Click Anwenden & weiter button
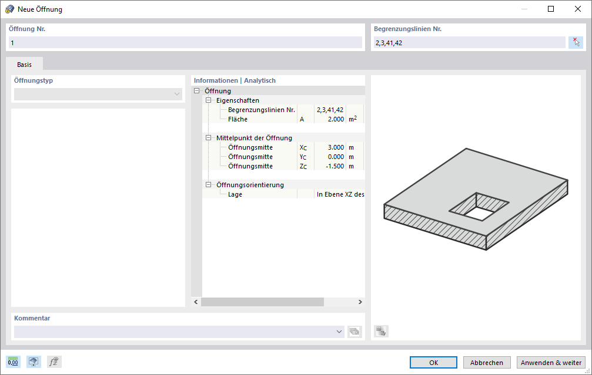Image resolution: width=592 pixels, height=375 pixels. pyautogui.click(x=551, y=363)
